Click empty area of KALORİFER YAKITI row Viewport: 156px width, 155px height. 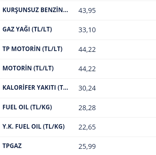coord(125,88)
